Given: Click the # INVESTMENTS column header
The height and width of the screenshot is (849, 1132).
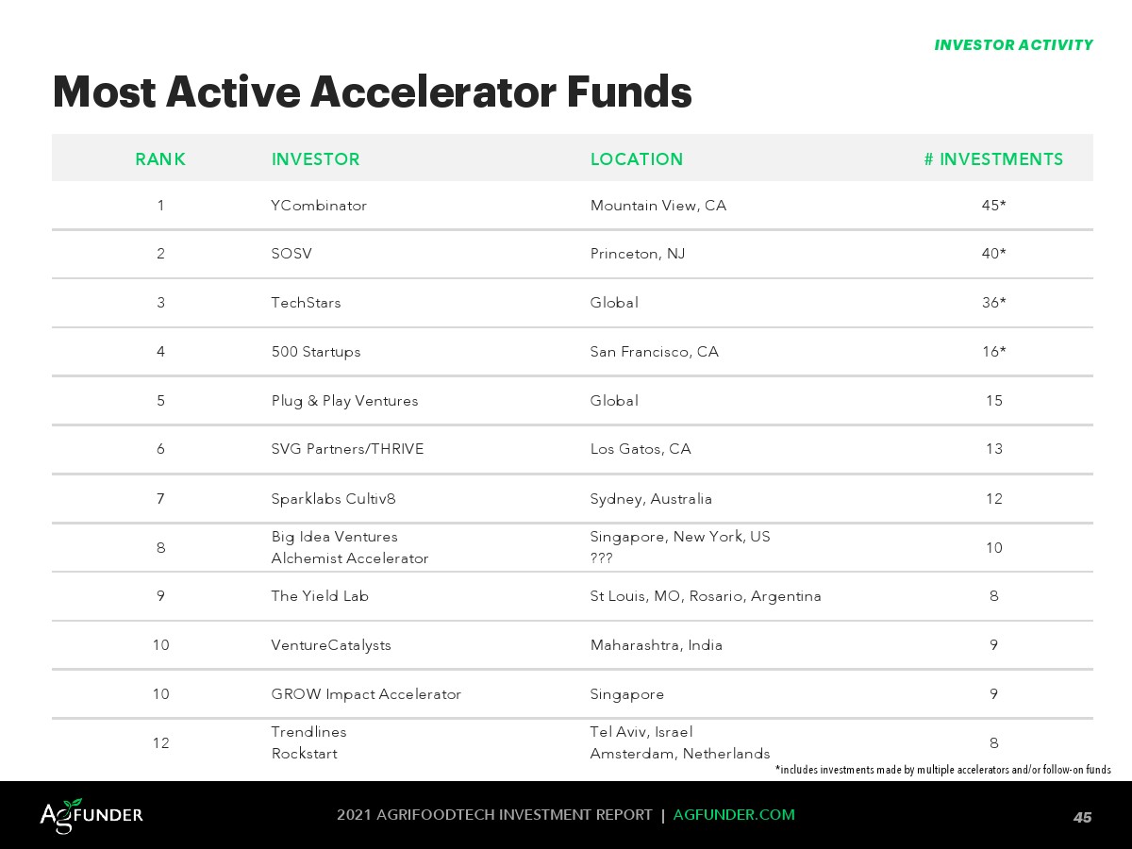Looking at the screenshot, I should click(x=993, y=159).
